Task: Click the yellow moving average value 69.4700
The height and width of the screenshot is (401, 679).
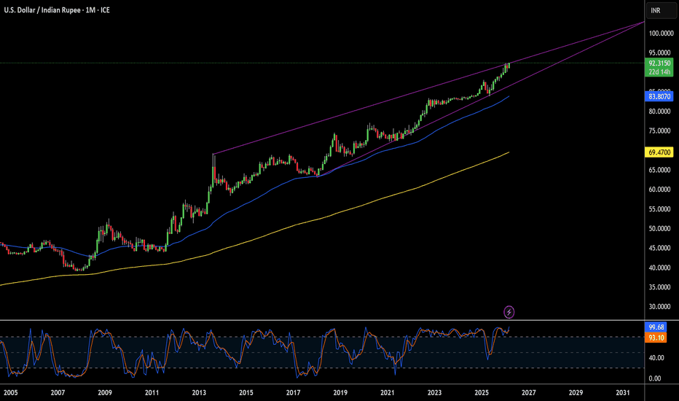Action: [x=659, y=152]
